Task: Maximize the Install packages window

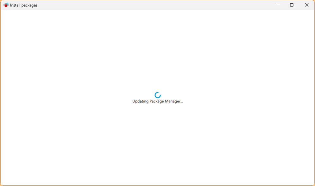Action: [292, 5]
